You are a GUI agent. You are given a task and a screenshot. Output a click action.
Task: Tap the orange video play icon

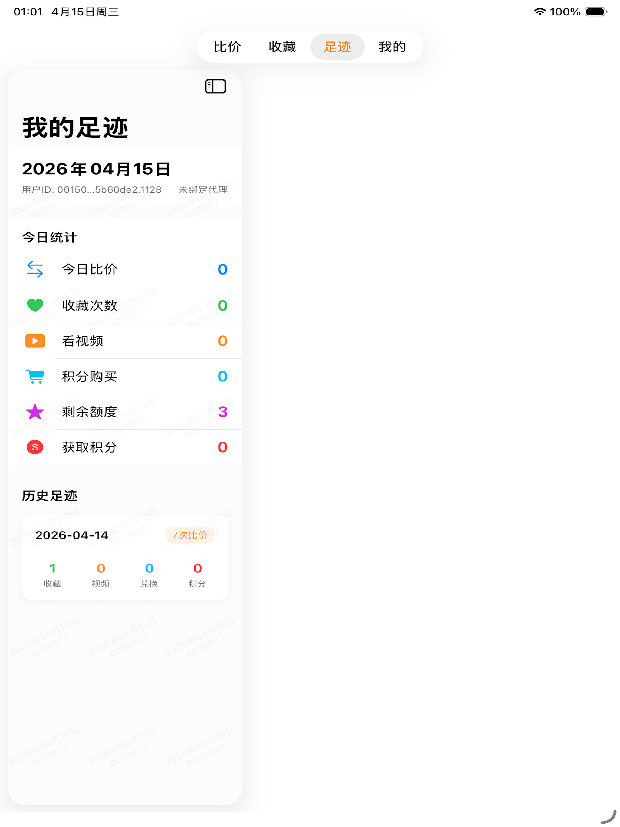[35, 341]
